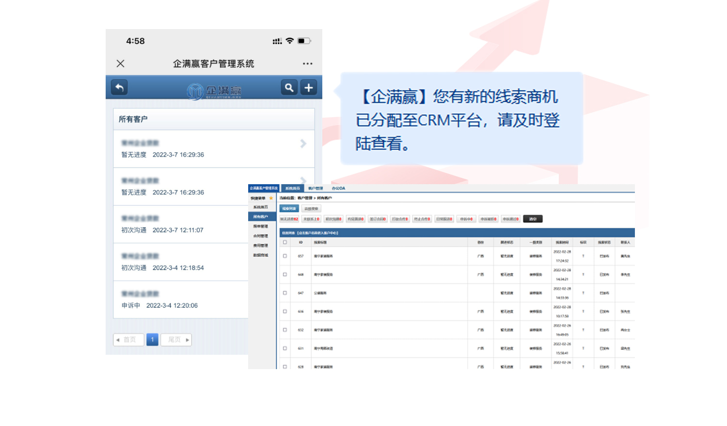Expand the first 暂无进度 customer entry

pos(303,143)
